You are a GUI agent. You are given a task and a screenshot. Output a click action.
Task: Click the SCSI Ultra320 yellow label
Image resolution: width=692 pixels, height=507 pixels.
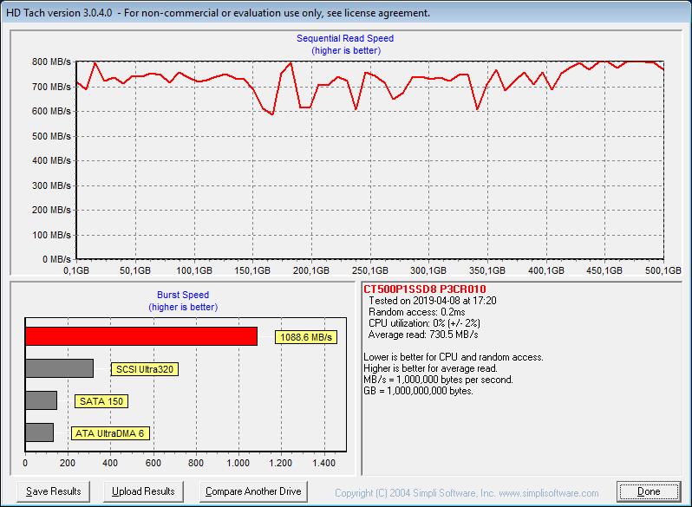(145, 369)
